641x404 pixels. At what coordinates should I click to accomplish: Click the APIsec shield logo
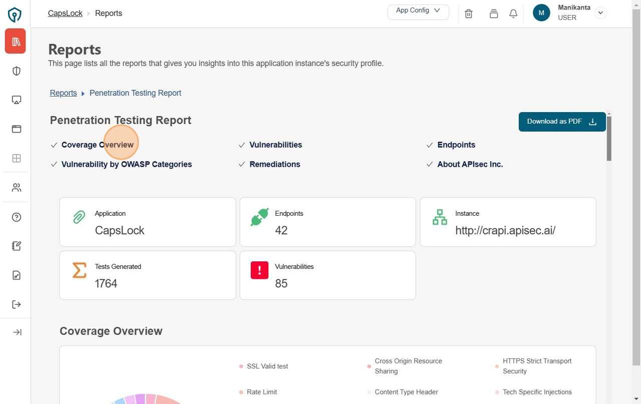pos(15,15)
